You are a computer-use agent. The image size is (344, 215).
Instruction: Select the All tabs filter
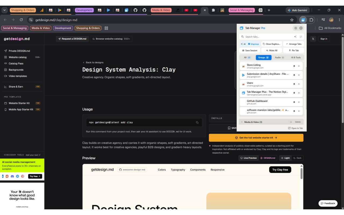tap(247, 58)
